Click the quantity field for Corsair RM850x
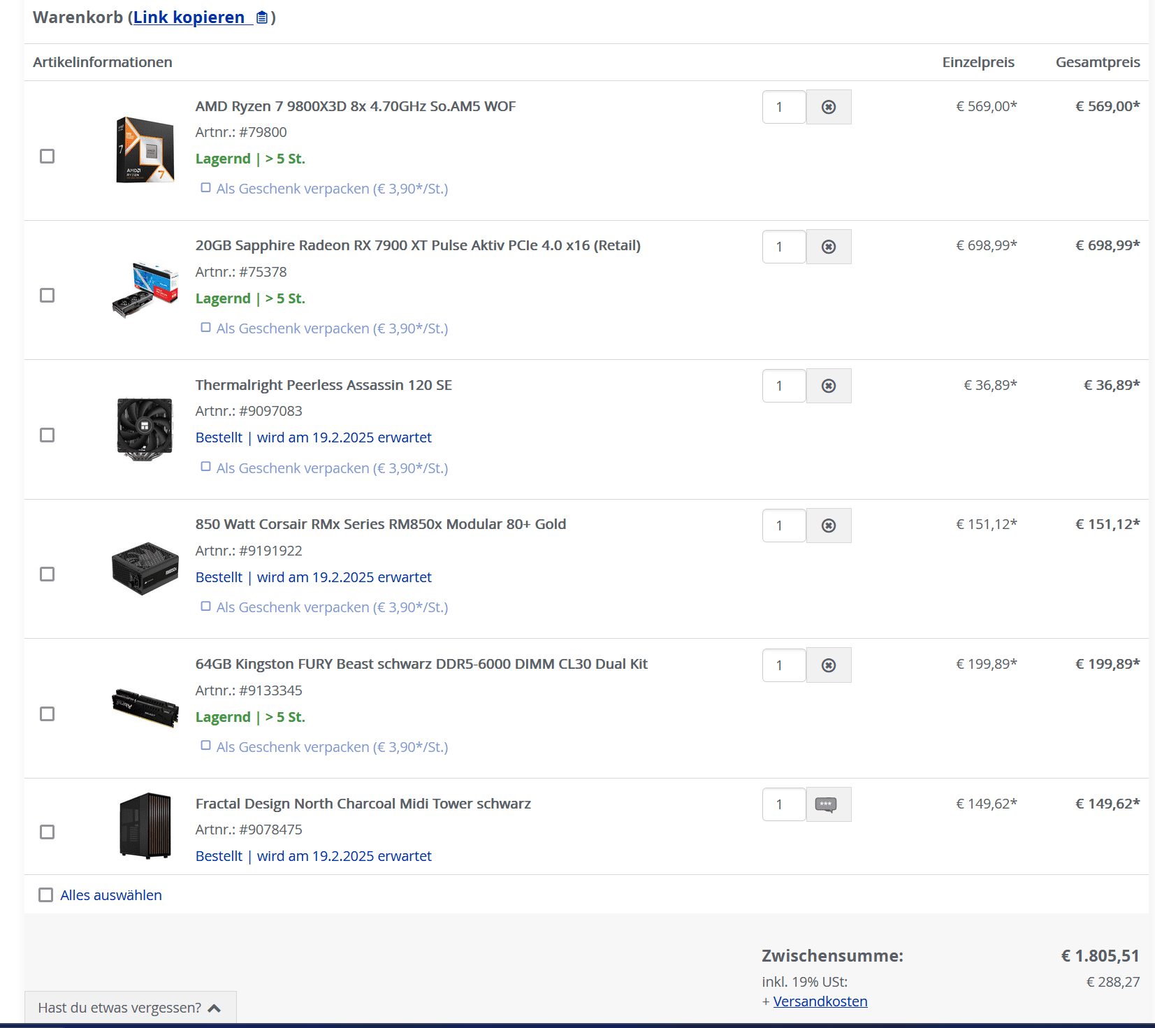1155x1028 pixels. click(x=784, y=526)
